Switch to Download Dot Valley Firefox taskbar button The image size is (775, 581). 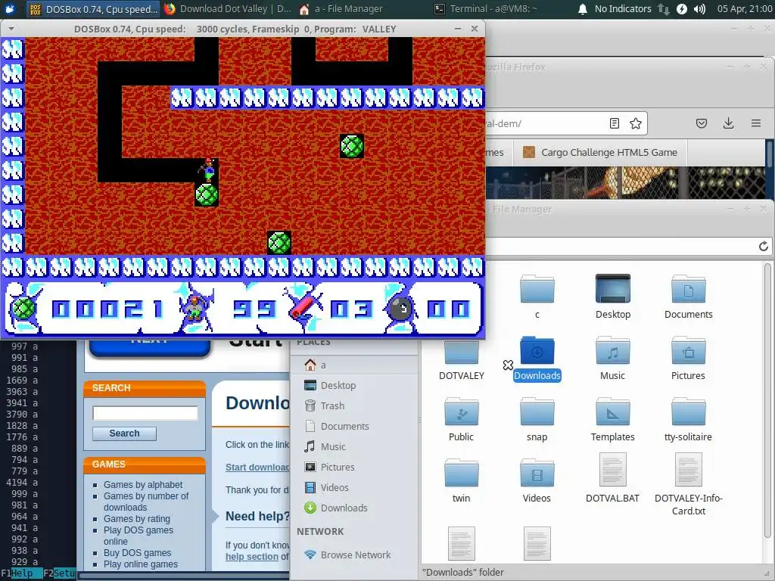coord(228,9)
